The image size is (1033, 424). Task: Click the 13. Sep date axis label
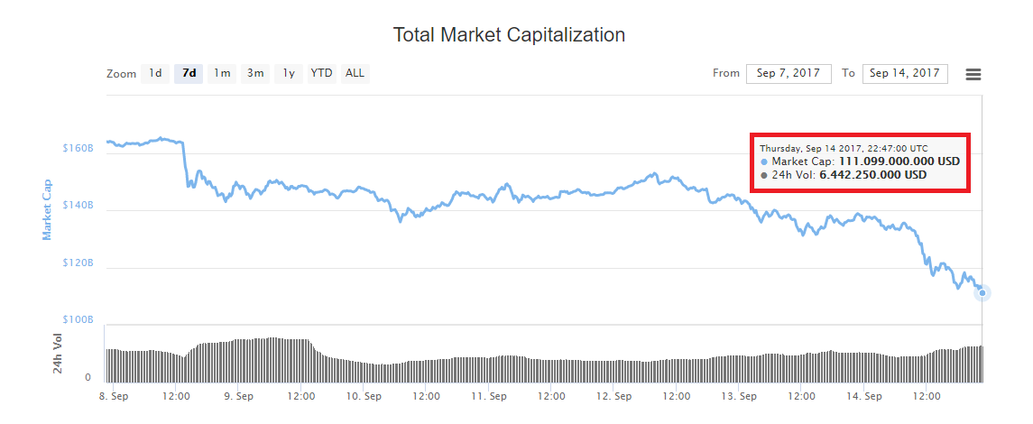pyautogui.click(x=739, y=396)
